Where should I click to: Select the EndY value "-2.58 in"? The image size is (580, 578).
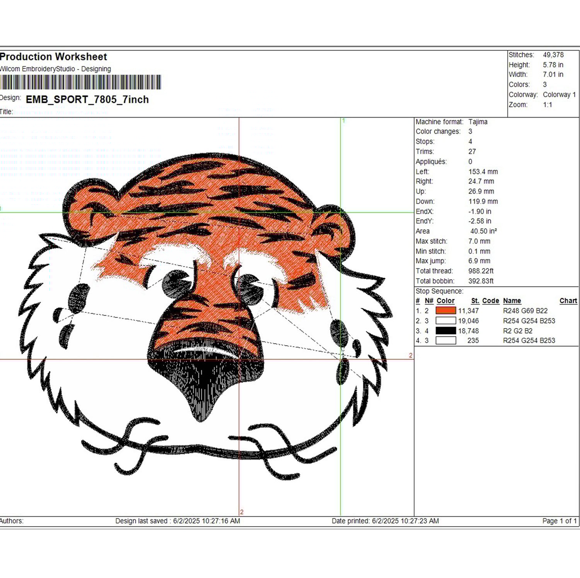[479, 221]
